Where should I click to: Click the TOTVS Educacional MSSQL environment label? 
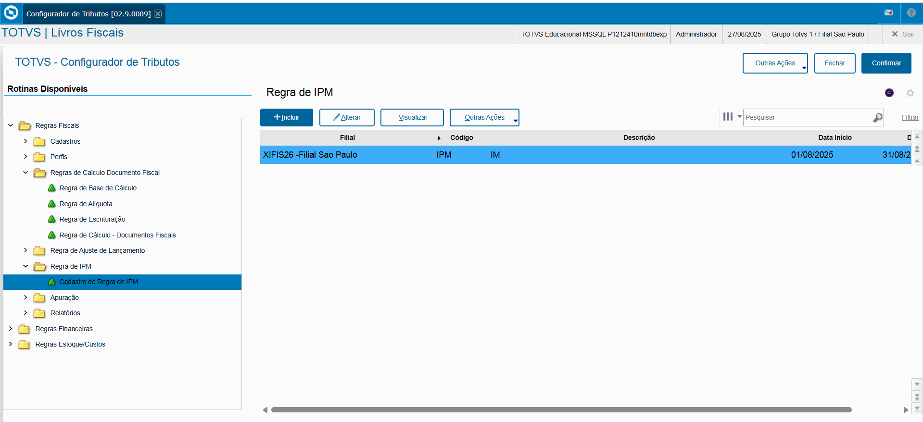[594, 34]
